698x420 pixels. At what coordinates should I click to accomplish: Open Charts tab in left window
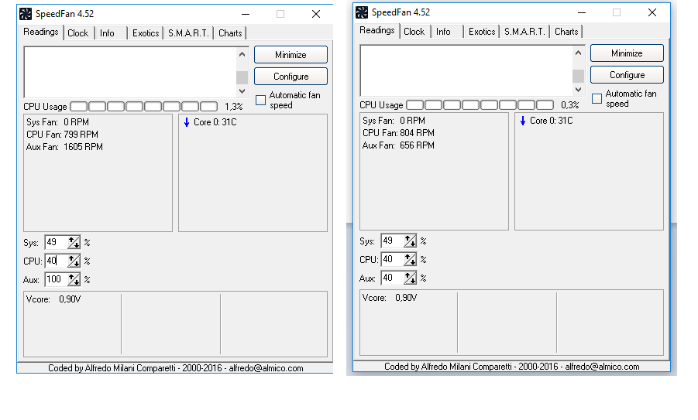[x=230, y=33]
